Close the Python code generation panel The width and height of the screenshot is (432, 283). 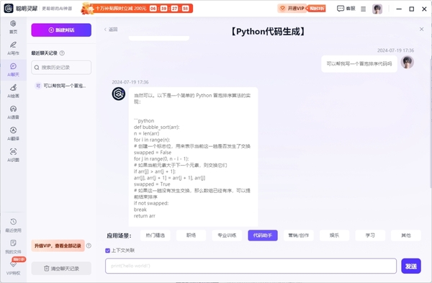coord(421,29)
